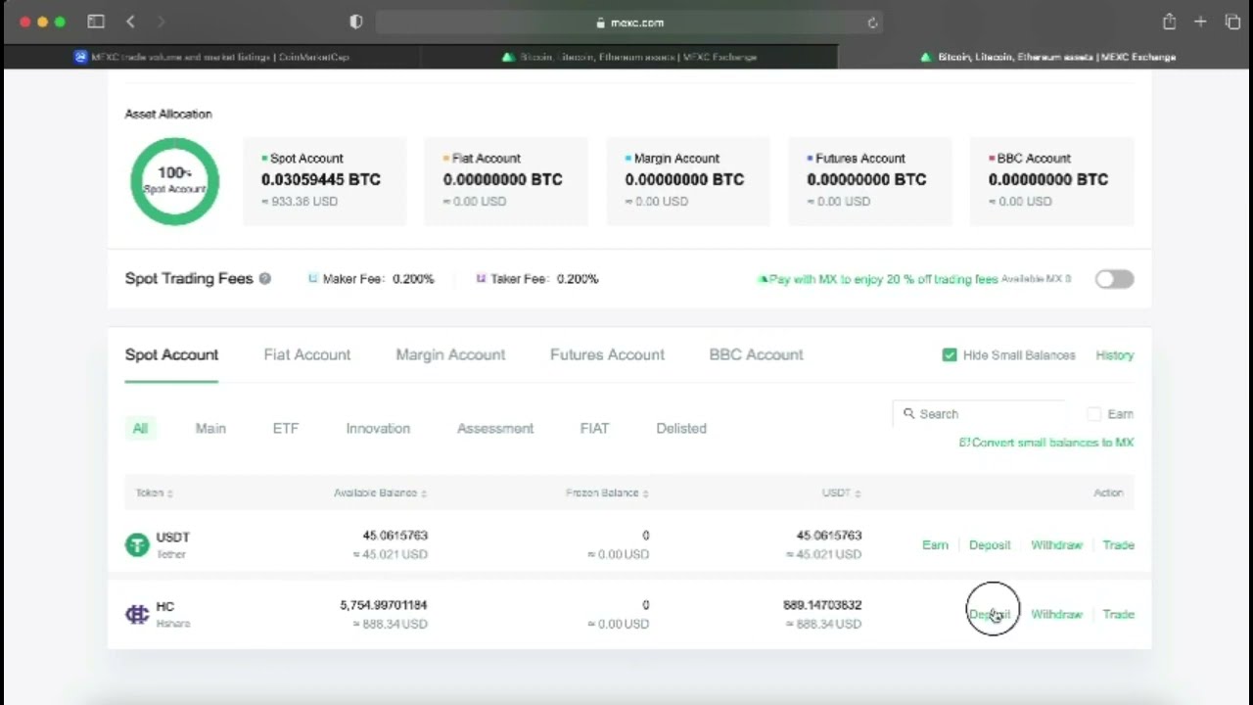
Task: Click the Fiat Account balance card
Action: coord(506,181)
